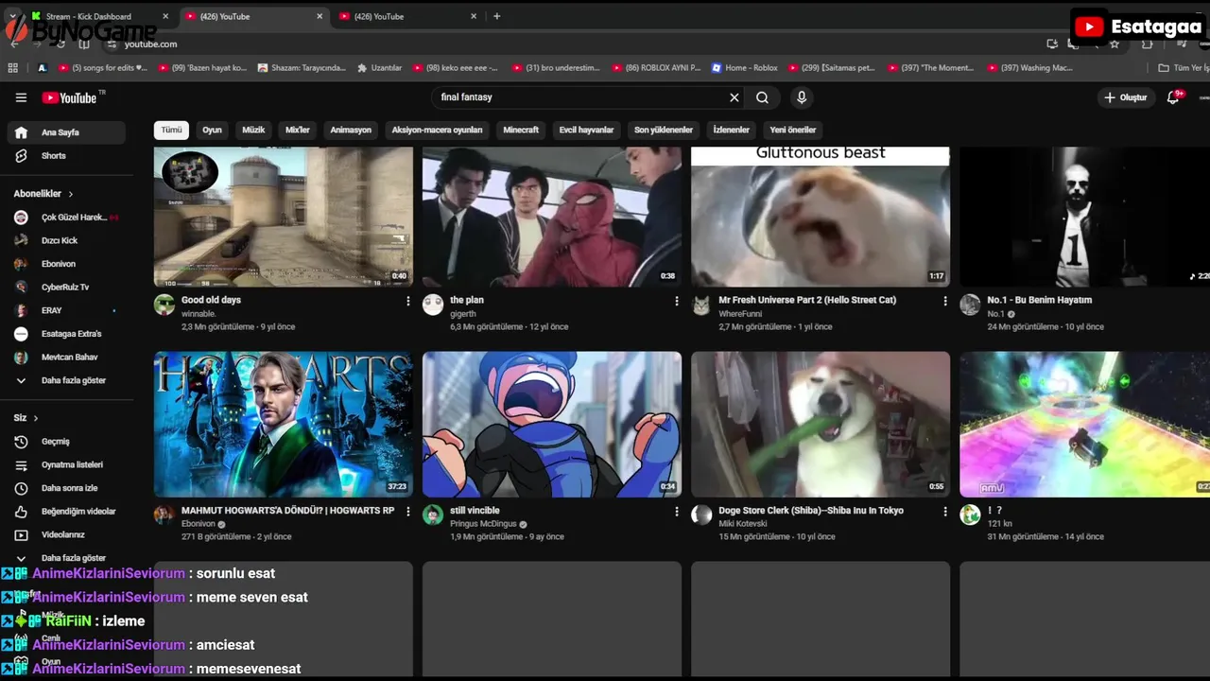Open the tab search dropdown arrow
Screen dimensions: 1210x681
(x=12, y=16)
